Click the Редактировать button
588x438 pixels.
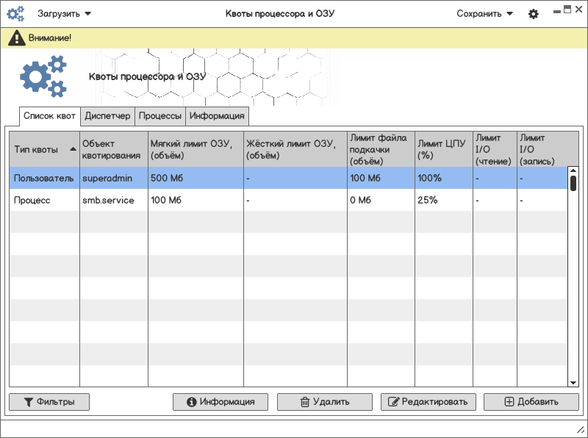[429, 402]
